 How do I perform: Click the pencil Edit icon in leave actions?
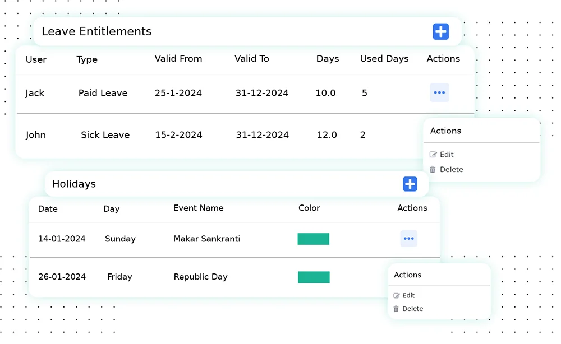point(433,155)
